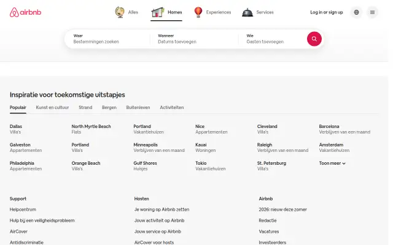Click the red search magnifier button
The image size is (393, 245).
314,39
